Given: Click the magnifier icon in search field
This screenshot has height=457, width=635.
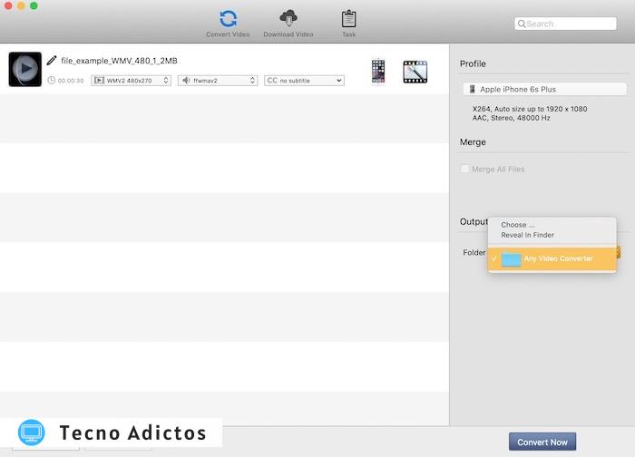Looking at the screenshot, I should (x=522, y=24).
